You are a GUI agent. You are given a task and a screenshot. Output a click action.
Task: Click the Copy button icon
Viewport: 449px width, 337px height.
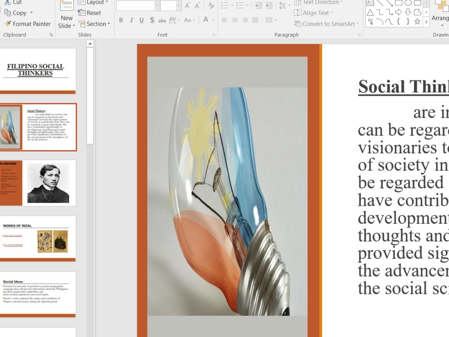click(x=8, y=13)
